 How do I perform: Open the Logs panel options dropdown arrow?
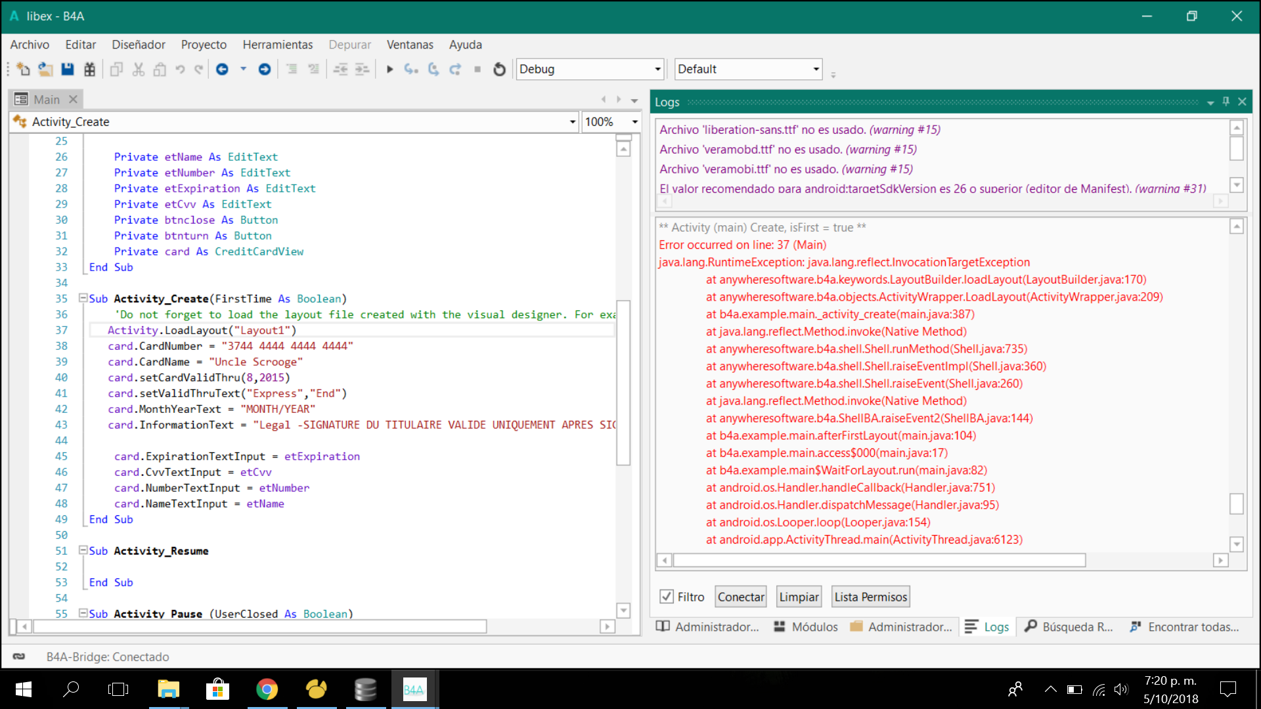(x=1210, y=102)
